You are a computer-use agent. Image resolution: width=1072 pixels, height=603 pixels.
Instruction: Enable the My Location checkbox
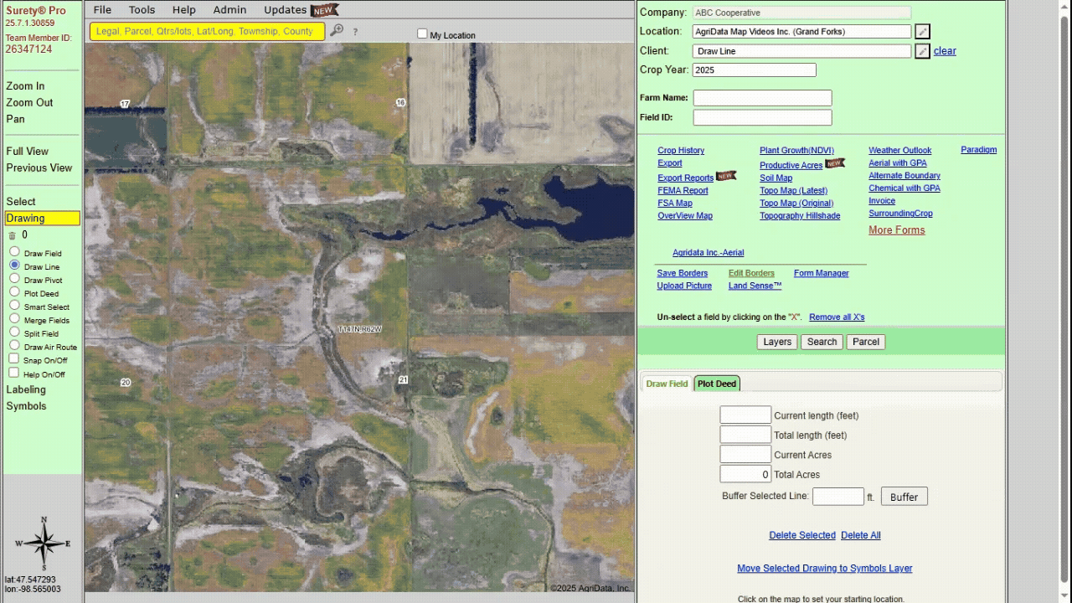[422, 34]
